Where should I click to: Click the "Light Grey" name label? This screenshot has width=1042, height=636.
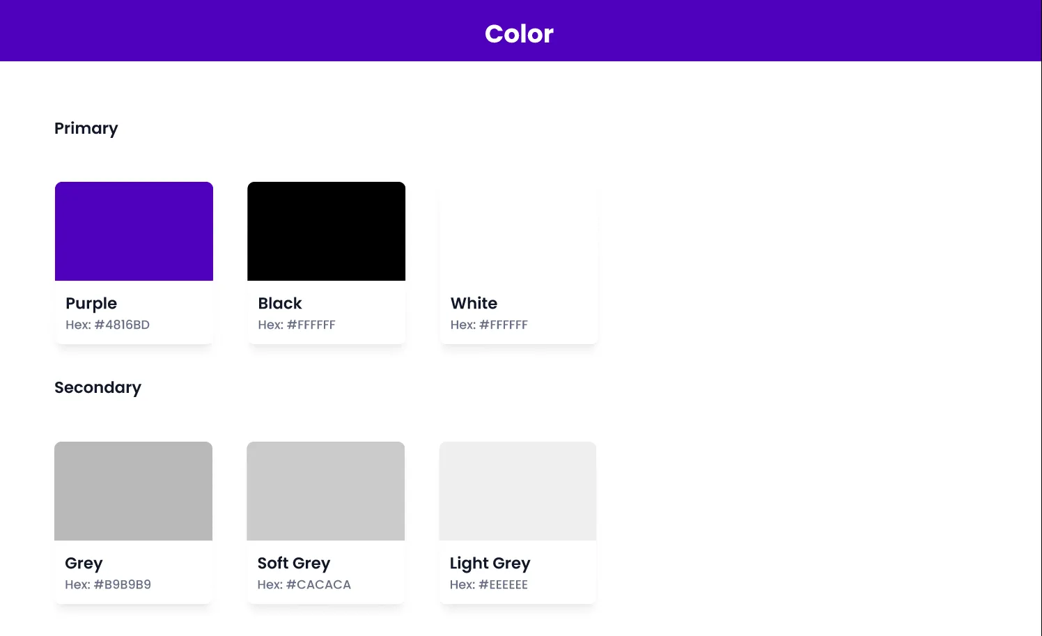[x=490, y=563]
